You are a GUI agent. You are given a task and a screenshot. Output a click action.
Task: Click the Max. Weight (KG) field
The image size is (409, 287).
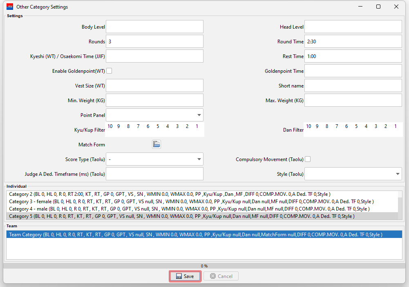(x=353, y=100)
